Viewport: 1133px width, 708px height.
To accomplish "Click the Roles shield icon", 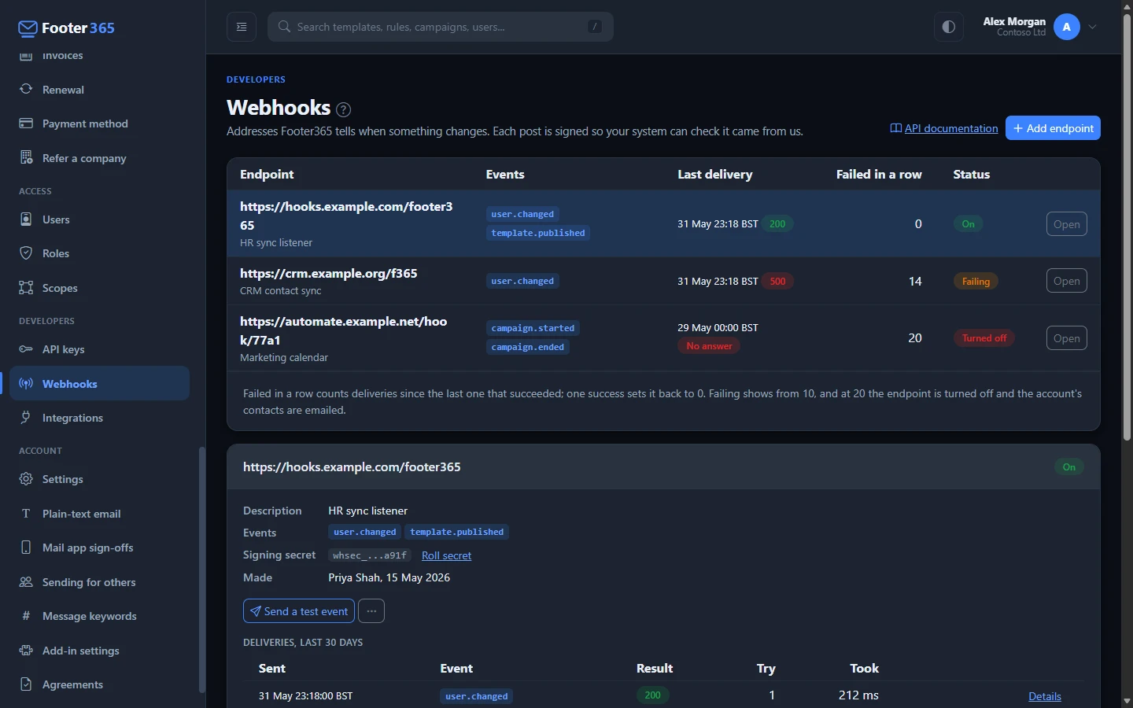I will coord(26,253).
